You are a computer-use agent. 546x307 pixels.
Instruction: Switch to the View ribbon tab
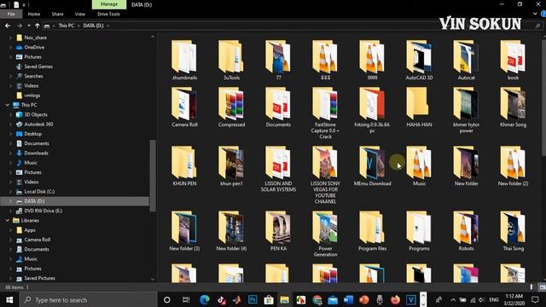(79, 14)
